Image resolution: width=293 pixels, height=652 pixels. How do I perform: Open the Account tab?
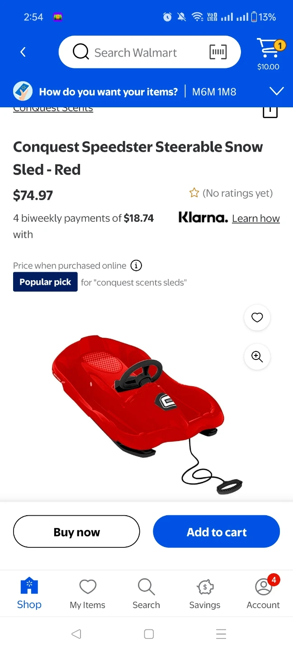[263, 594]
